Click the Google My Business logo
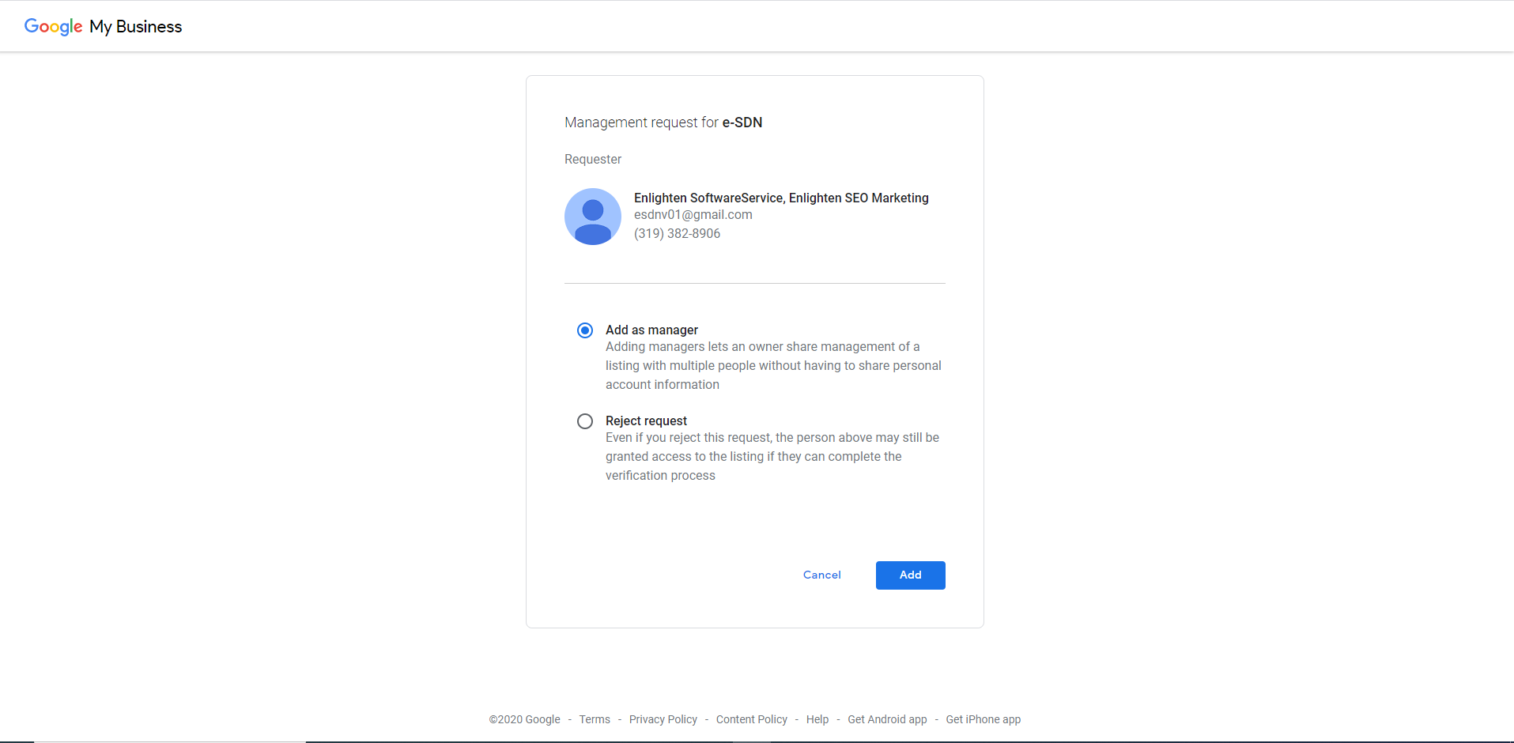This screenshot has width=1514, height=743. click(103, 27)
